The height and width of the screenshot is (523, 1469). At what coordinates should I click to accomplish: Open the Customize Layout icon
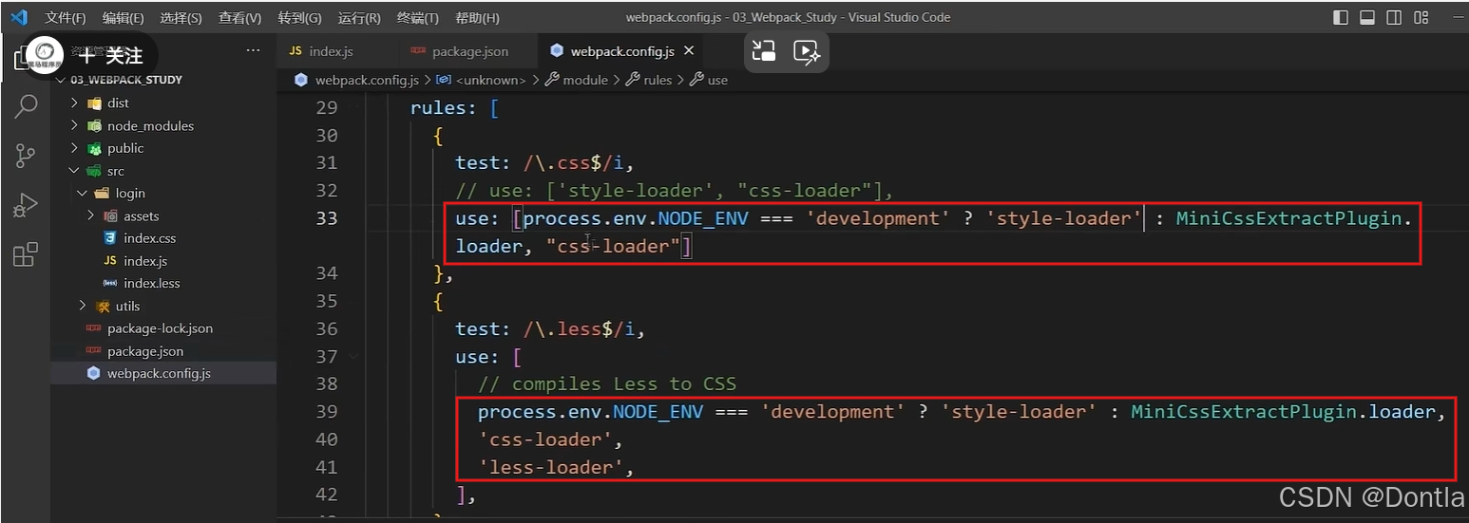[1421, 17]
